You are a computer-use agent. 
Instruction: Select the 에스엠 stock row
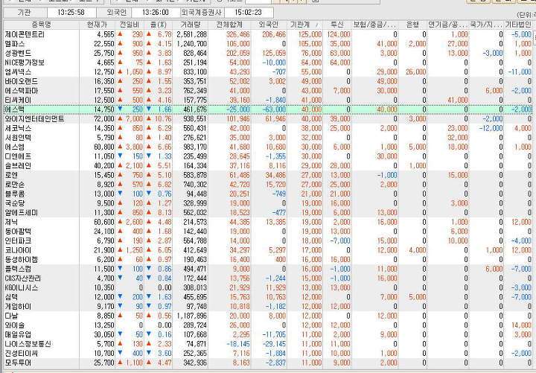[268, 147]
